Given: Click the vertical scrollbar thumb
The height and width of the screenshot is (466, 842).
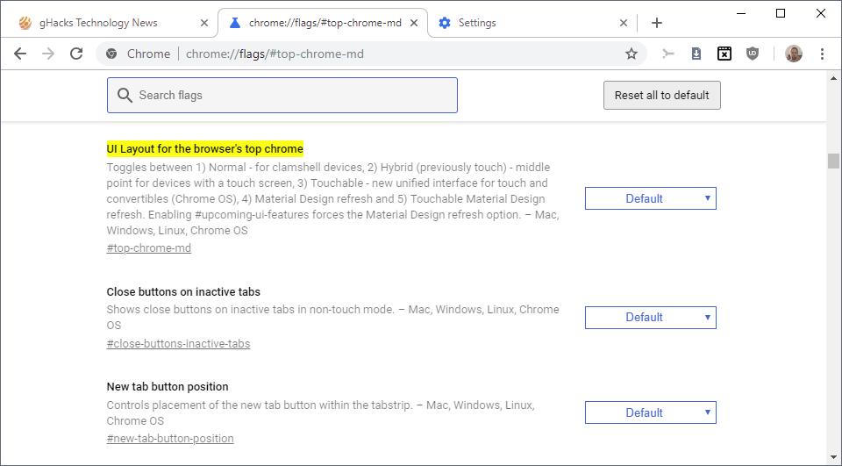Looking at the screenshot, I should pyautogui.click(x=833, y=161).
